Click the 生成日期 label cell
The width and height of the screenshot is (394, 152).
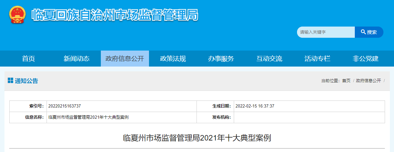[x=215, y=106]
